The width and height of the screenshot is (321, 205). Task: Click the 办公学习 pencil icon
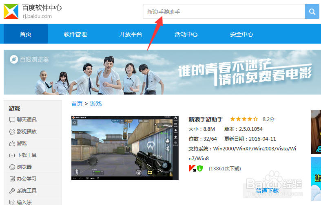click(x=12, y=179)
